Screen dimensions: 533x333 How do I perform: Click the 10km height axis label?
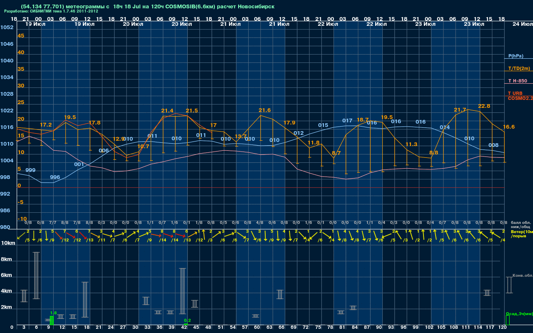pyautogui.click(x=8, y=243)
